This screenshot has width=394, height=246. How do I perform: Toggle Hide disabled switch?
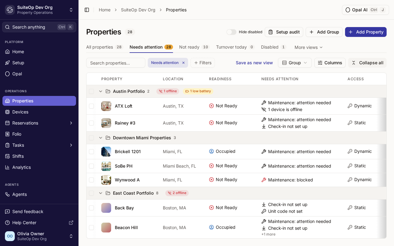tap(231, 32)
